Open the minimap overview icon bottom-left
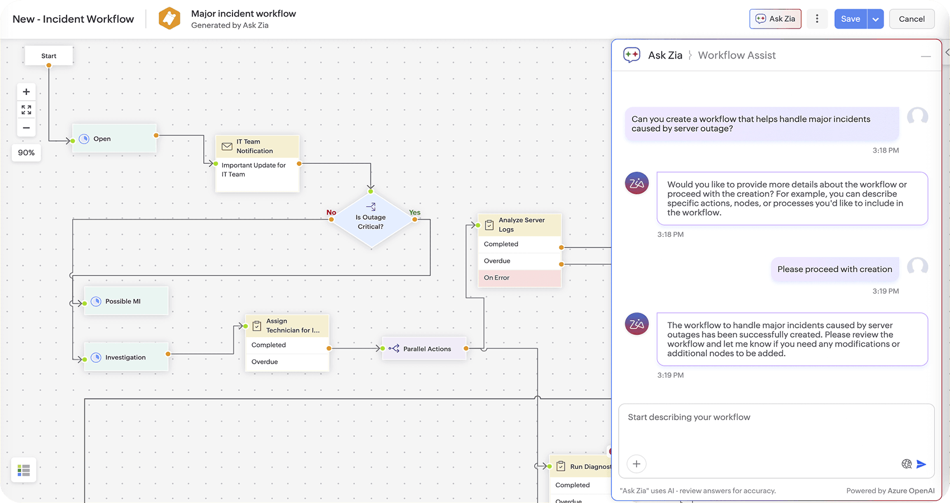Screen dimensions: 950x503 coord(23,470)
